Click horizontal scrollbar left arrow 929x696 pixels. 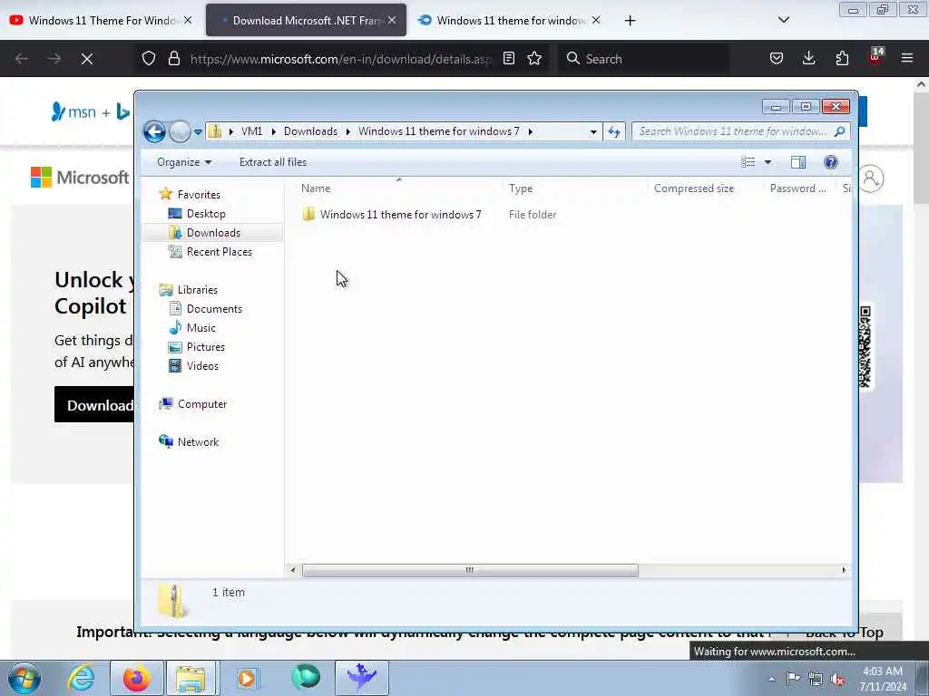click(293, 570)
